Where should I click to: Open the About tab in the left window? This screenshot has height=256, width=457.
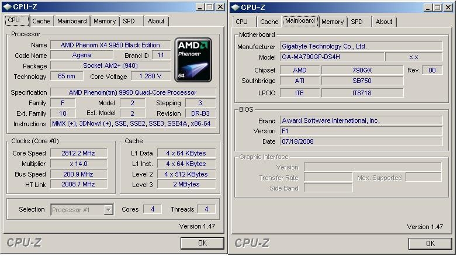[x=156, y=21]
